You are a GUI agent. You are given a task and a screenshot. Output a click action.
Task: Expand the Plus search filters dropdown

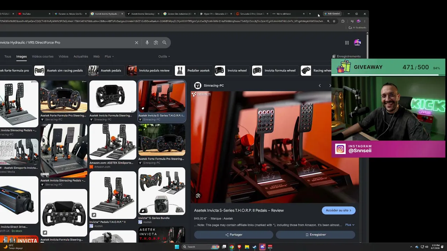109,56
